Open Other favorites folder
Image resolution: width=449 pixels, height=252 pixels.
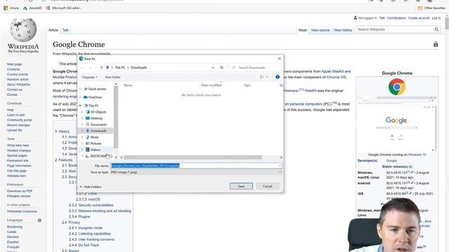pyautogui.click(x=432, y=8)
